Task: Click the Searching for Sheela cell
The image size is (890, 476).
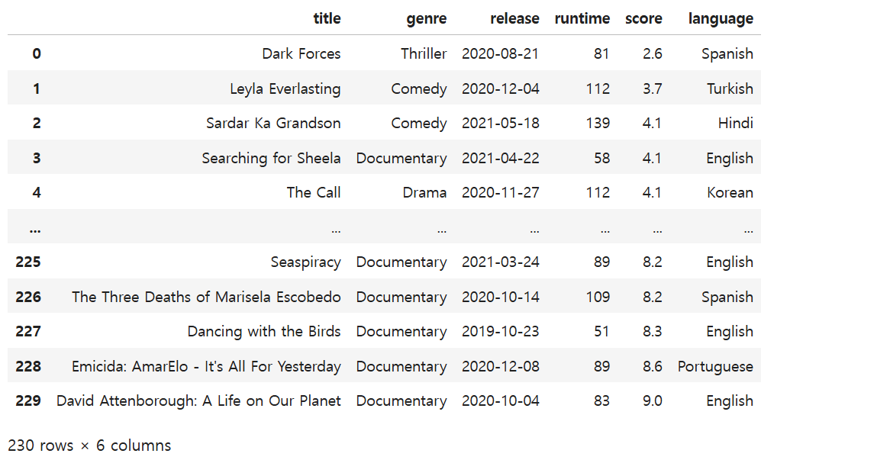Action: tap(271, 159)
